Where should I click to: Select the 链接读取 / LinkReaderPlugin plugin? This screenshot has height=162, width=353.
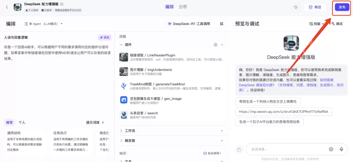click(172, 57)
